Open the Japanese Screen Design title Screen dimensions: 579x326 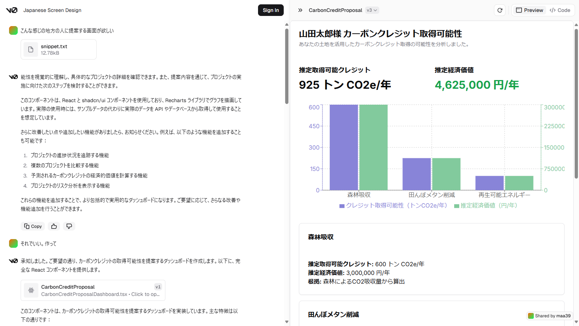[x=52, y=10]
